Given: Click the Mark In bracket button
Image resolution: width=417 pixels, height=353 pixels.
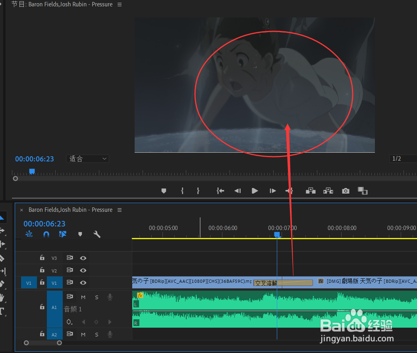Looking at the screenshot, I should (182, 191).
